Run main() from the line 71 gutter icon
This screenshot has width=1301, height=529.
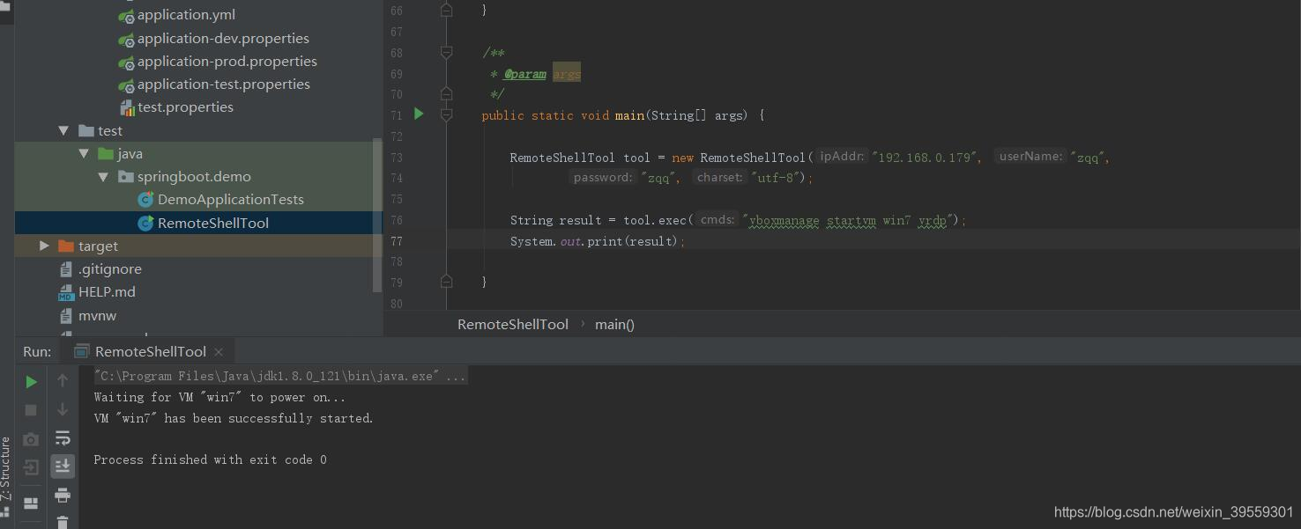pyautogui.click(x=419, y=114)
